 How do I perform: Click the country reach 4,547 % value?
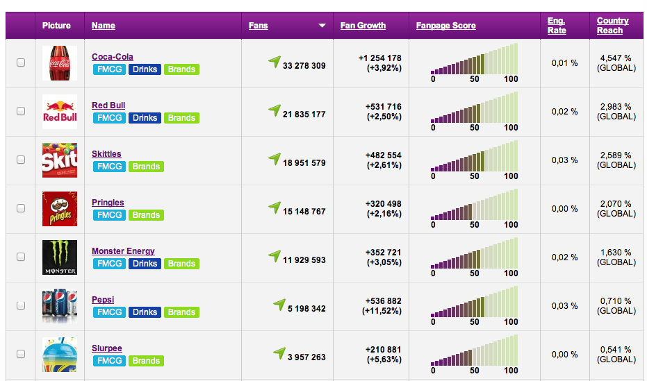click(x=616, y=58)
